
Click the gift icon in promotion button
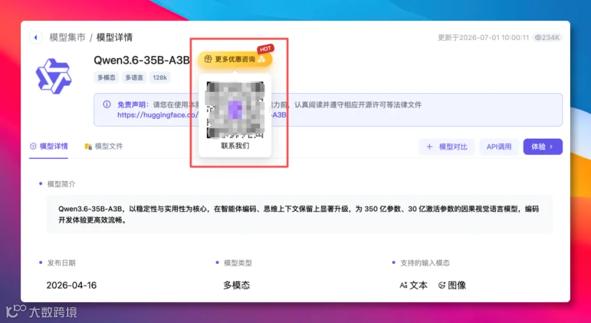coord(208,59)
